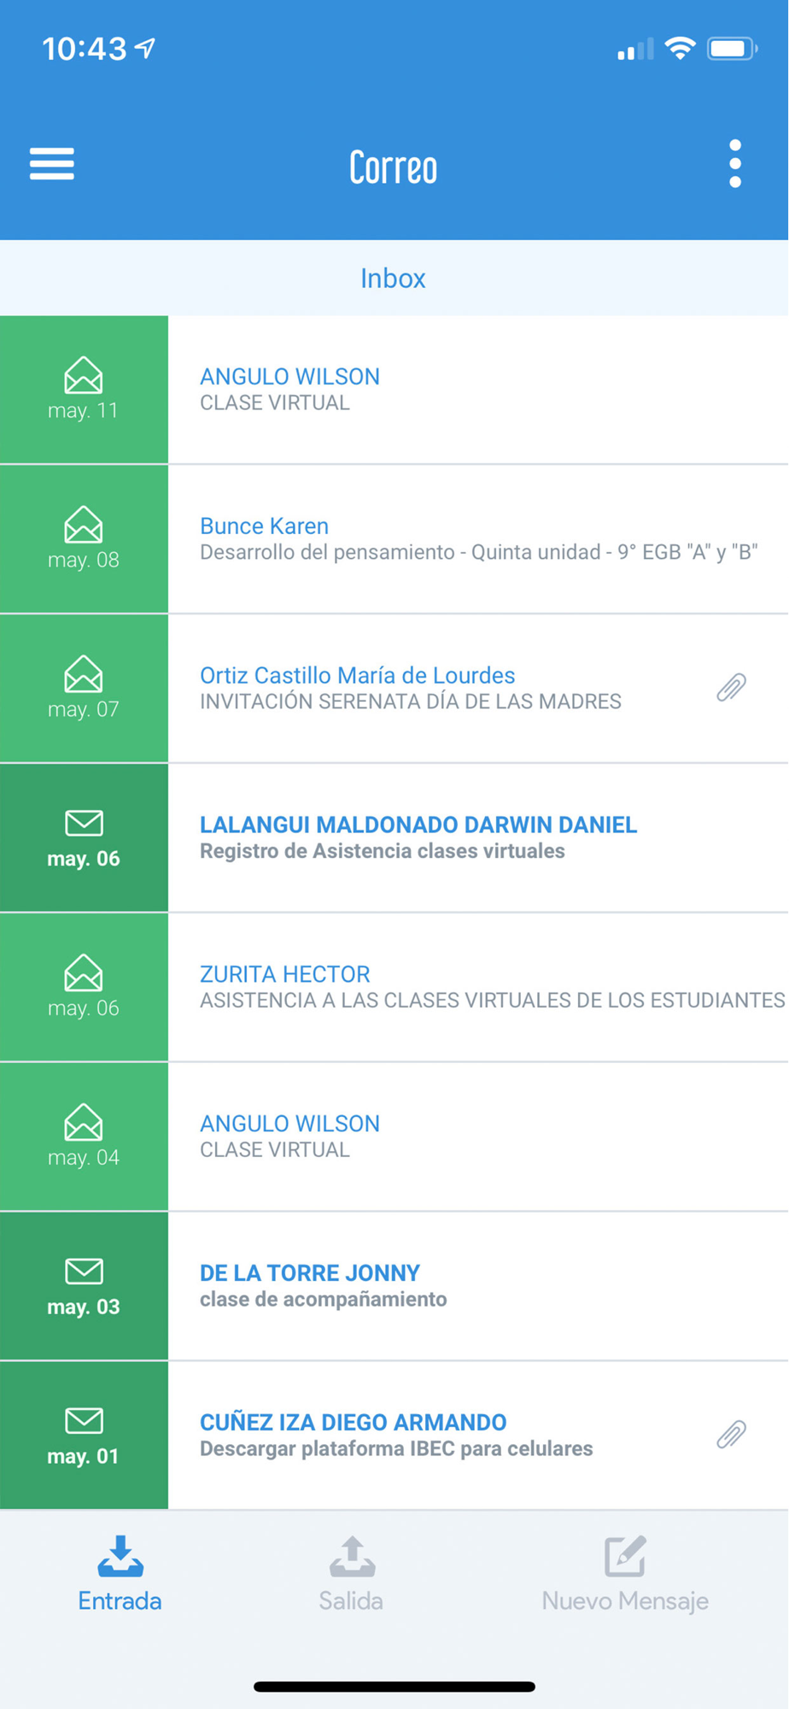The image size is (789, 1709).
Task: Tap the Salida outbox tray icon
Action: tap(353, 1556)
